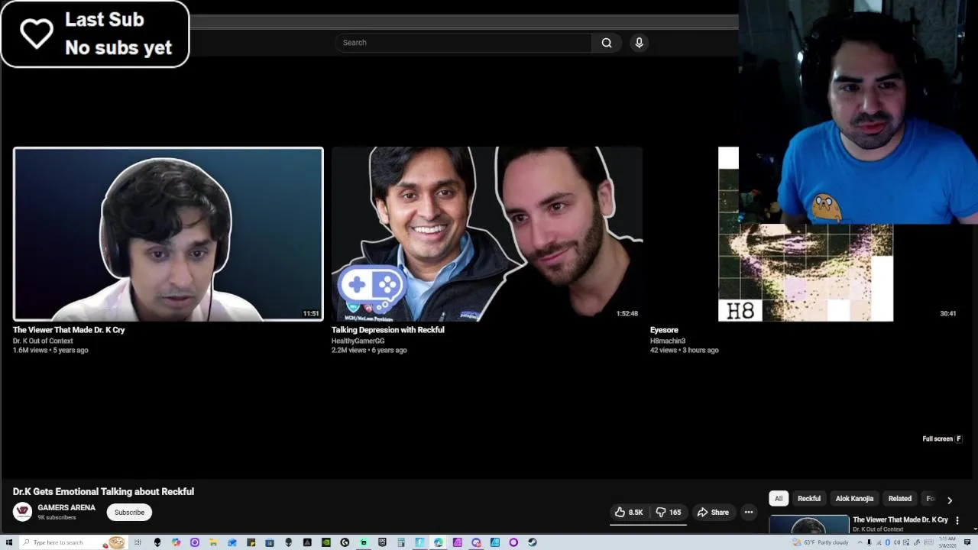The width and height of the screenshot is (978, 550).
Task: Click the Bluetooth icon in the system tray
Action: pyautogui.click(x=887, y=542)
